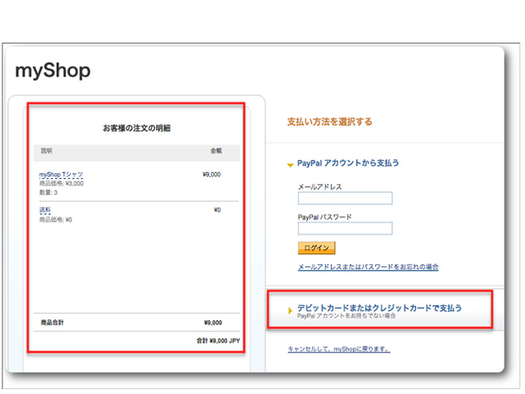
Task: Click the myShop Tシャツ item link
Action: click(x=61, y=174)
